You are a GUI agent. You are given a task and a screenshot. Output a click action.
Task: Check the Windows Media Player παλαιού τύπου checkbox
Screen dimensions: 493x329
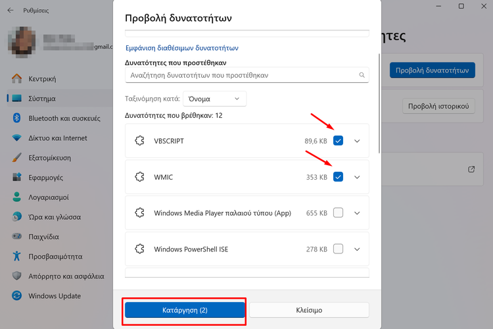point(338,213)
